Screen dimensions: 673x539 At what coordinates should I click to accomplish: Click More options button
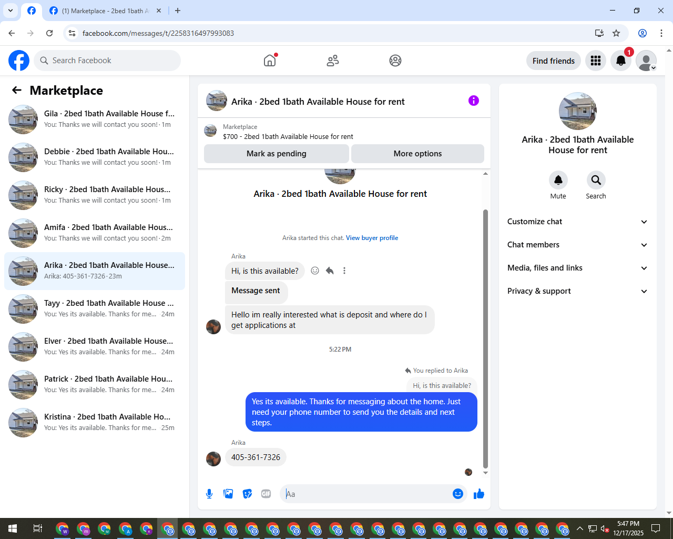(417, 154)
